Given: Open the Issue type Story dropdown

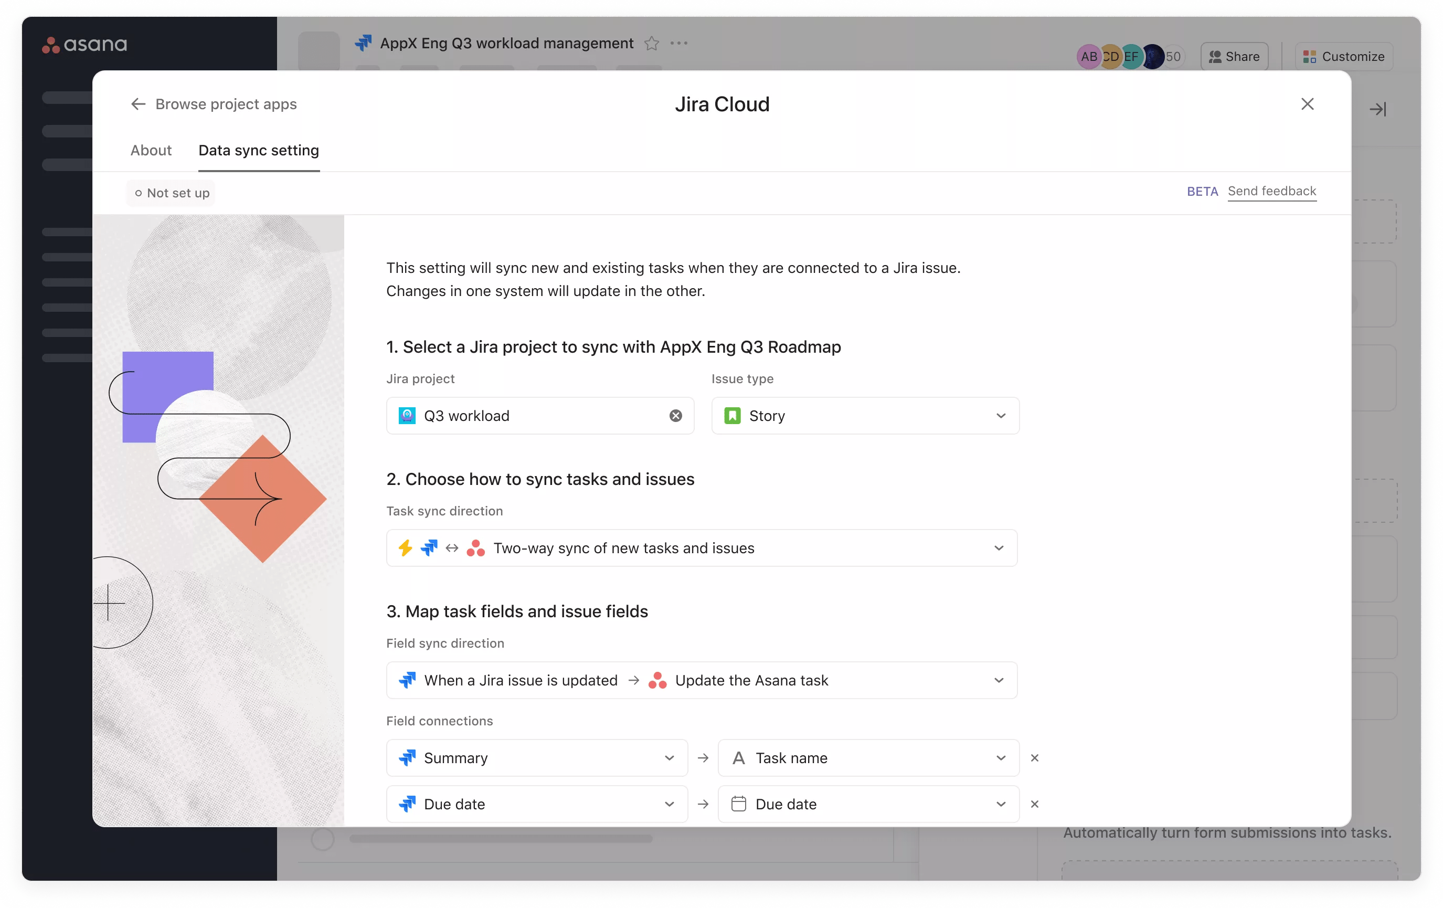Looking at the screenshot, I should click(865, 416).
